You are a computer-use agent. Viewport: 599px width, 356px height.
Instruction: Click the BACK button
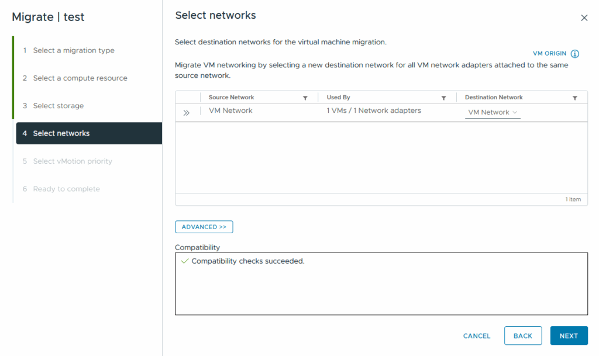click(523, 336)
